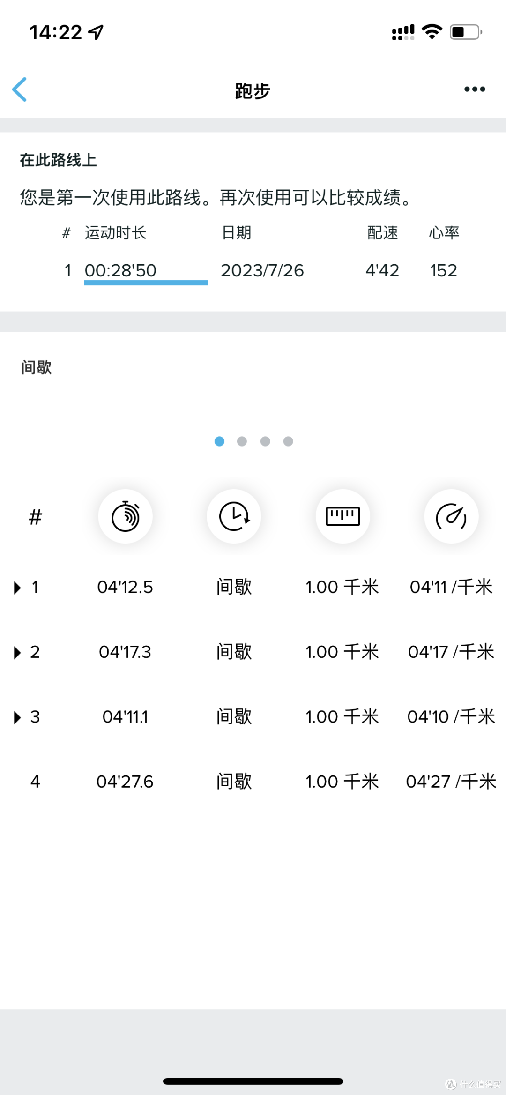The height and width of the screenshot is (1095, 506).
Task: Tap pace 04'17 /千米
Action: [x=451, y=652]
